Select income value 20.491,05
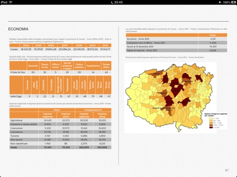This screenshot has height=177, width=237. (x=79, y=49)
